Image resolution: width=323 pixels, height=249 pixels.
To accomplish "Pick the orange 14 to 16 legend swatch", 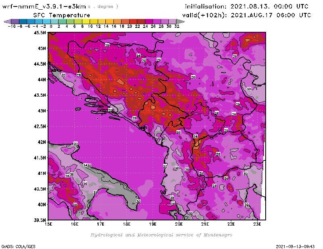I will point(109,21).
